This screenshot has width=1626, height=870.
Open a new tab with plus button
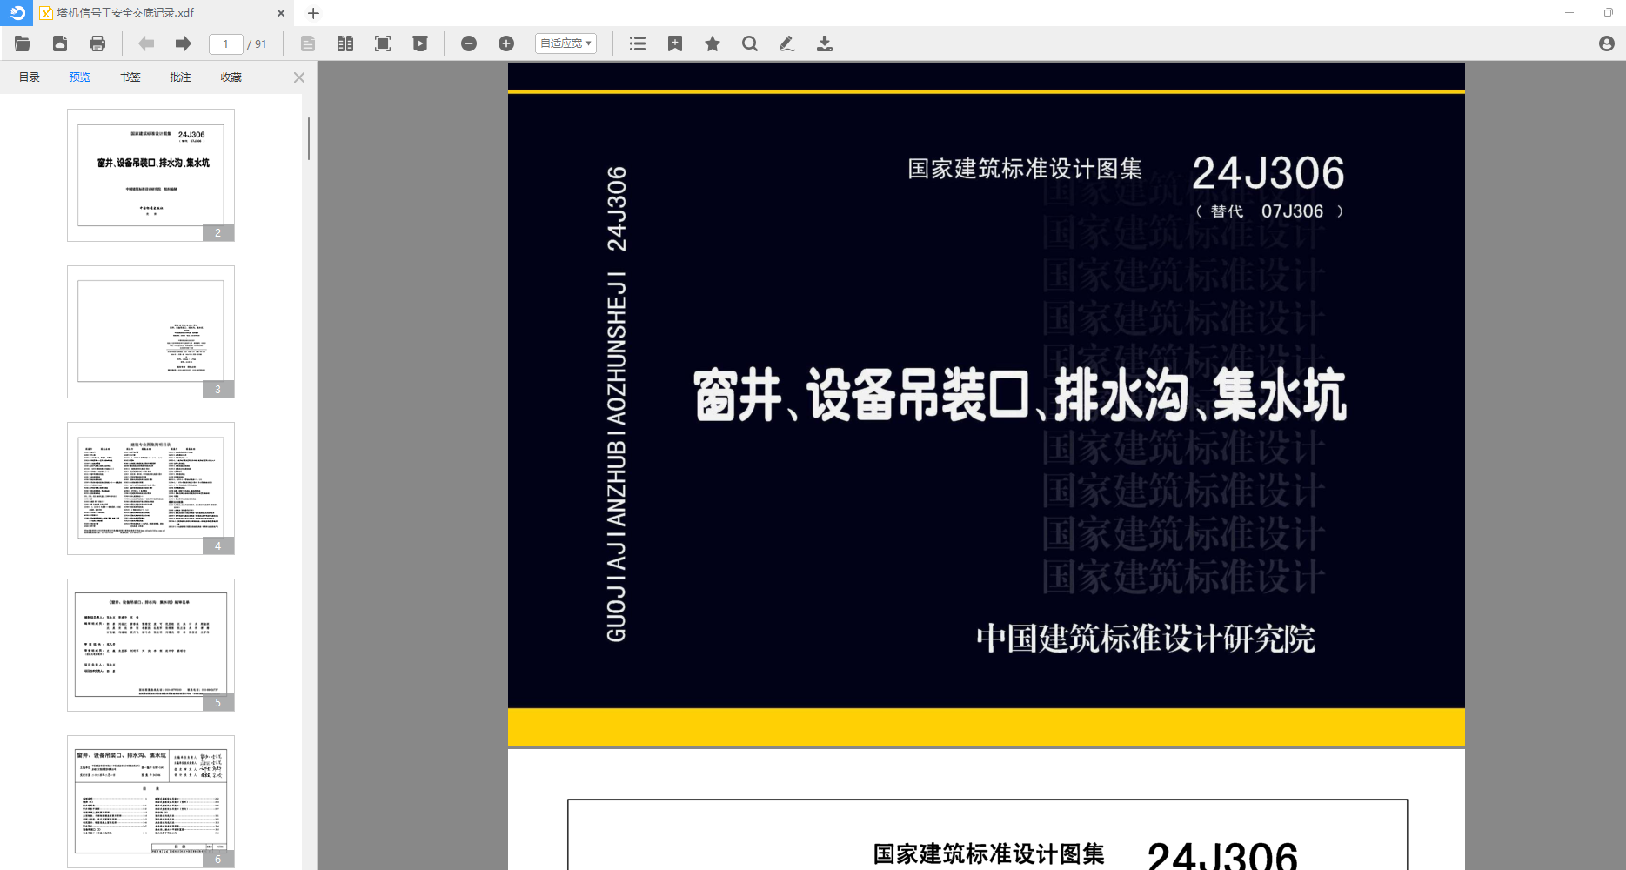click(x=314, y=13)
